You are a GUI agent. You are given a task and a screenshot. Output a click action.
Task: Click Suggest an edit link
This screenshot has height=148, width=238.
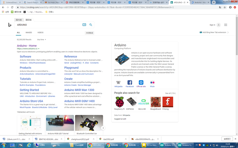[120, 119]
